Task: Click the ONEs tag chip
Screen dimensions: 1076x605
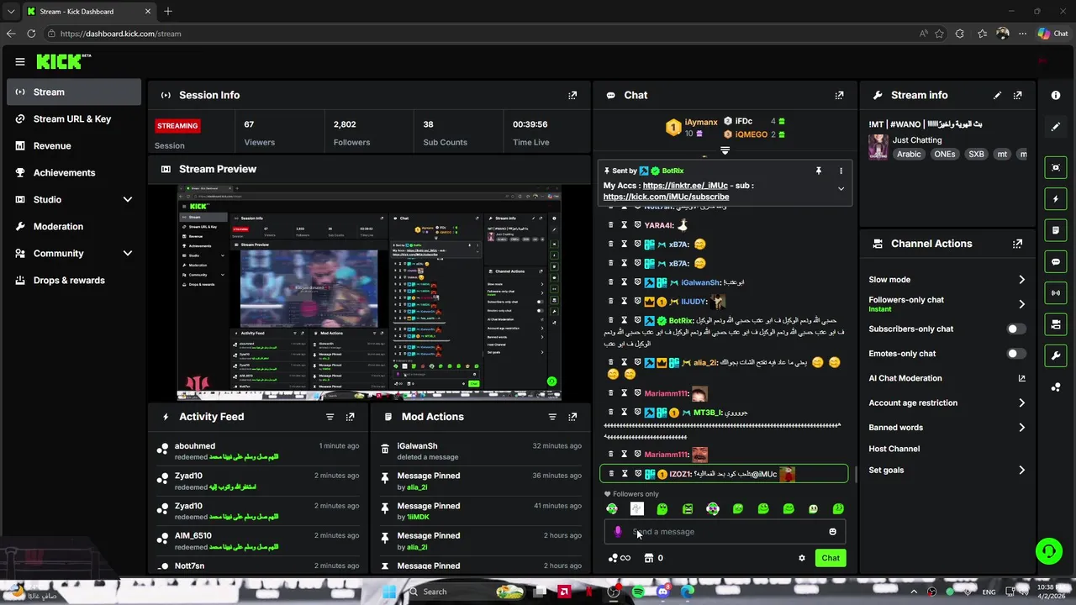Action: (x=944, y=155)
